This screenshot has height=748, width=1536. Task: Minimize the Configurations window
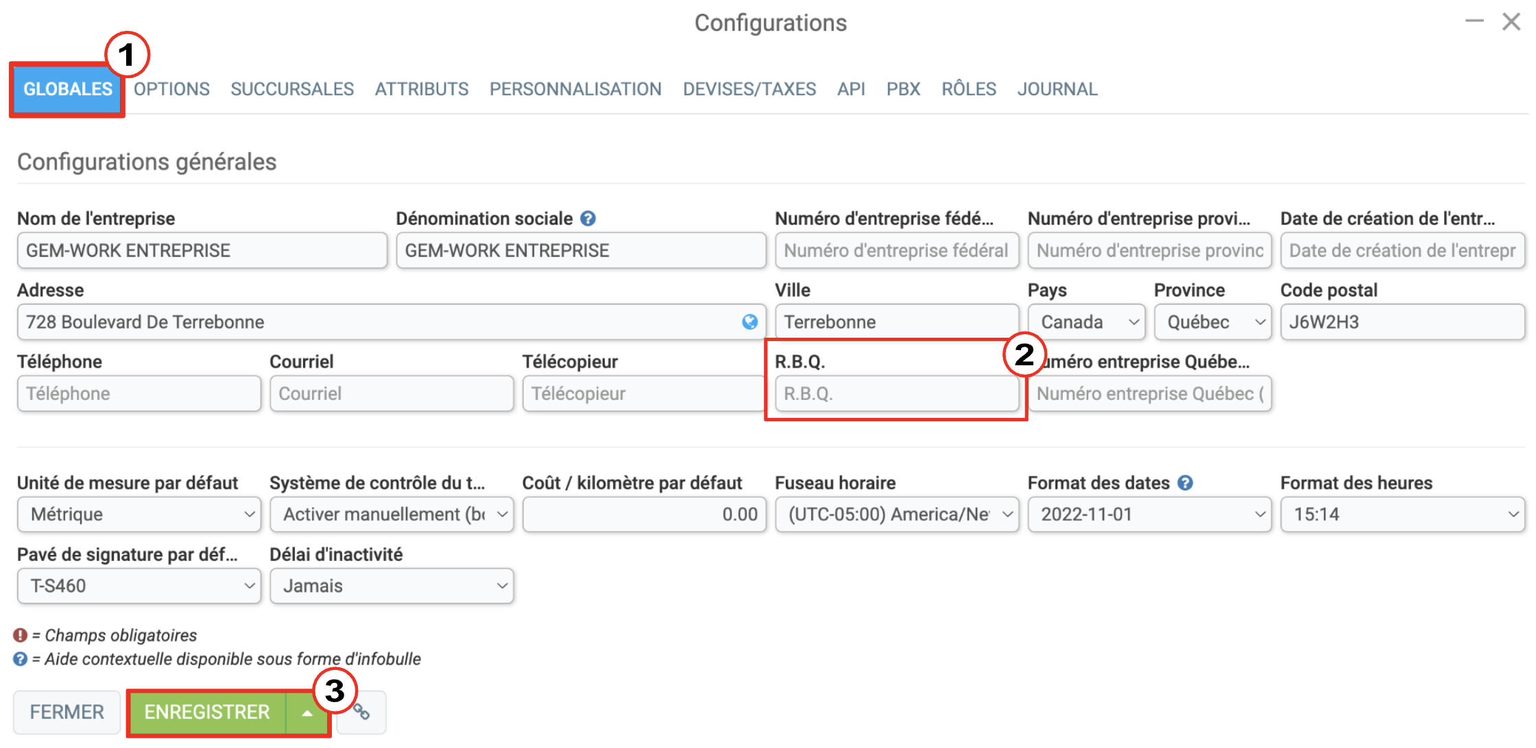tap(1474, 22)
